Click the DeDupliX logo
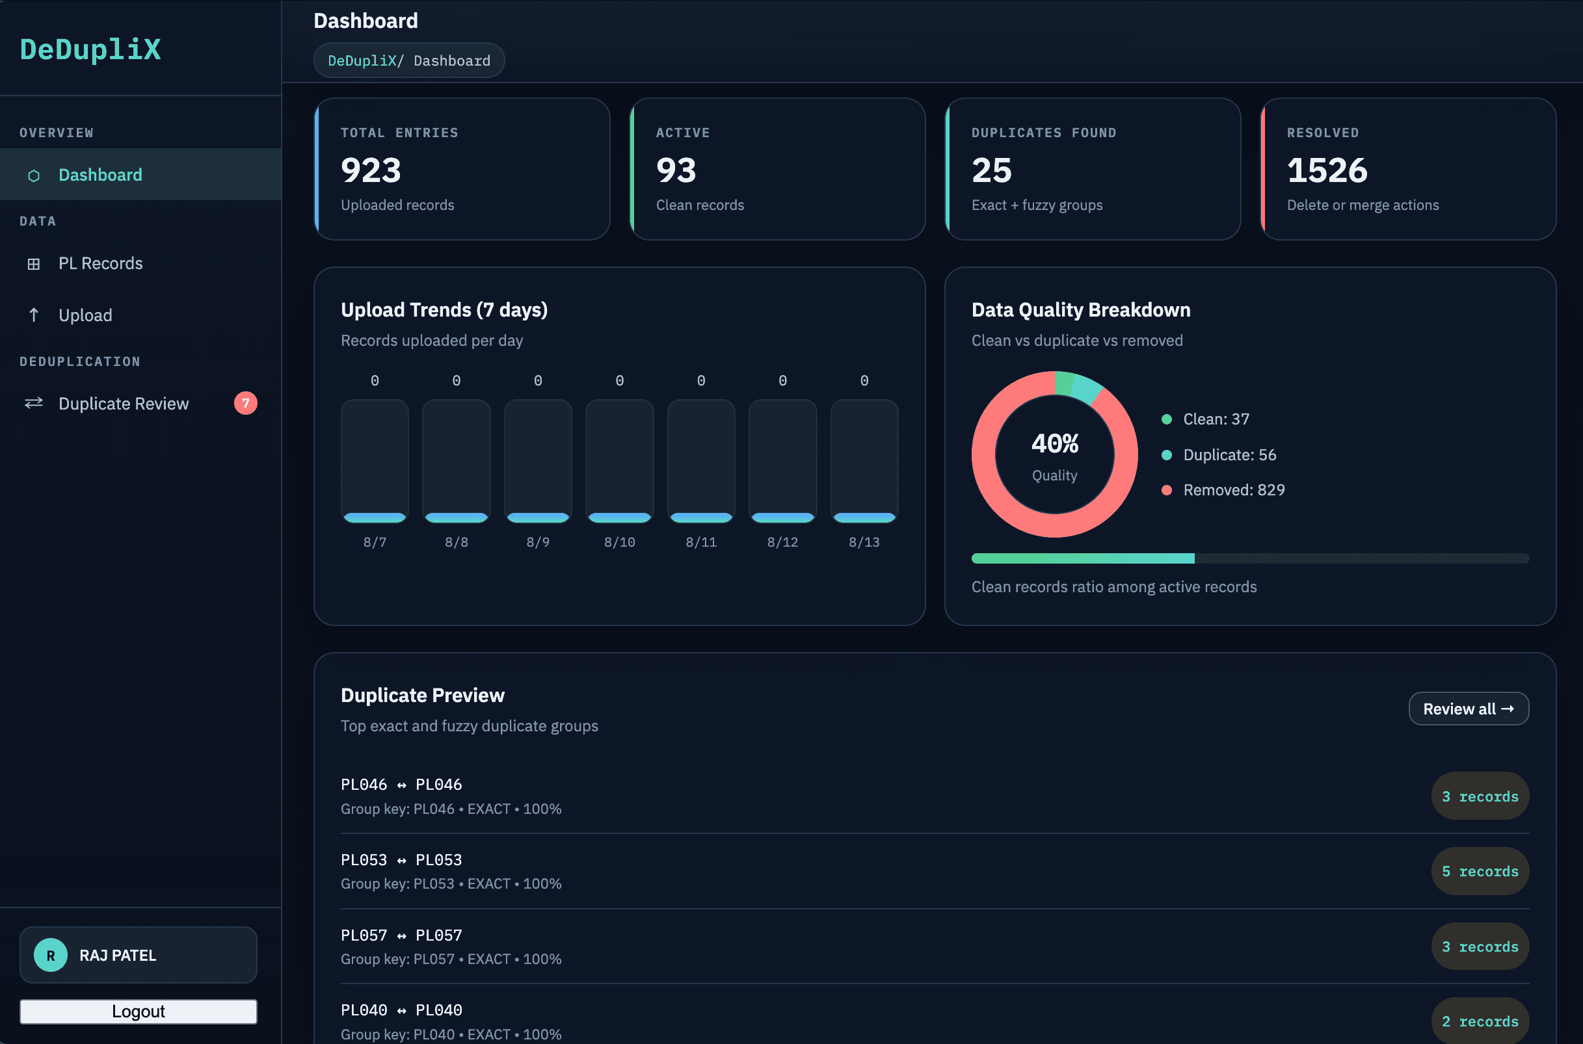The width and height of the screenshot is (1583, 1044). click(90, 49)
